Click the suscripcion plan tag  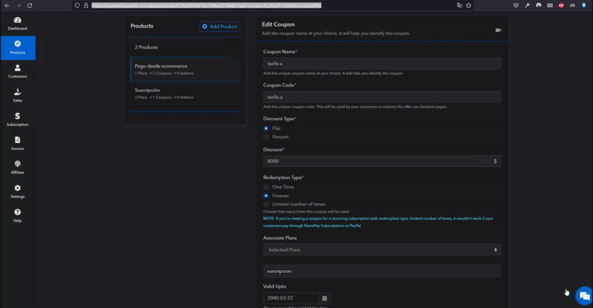click(x=279, y=271)
